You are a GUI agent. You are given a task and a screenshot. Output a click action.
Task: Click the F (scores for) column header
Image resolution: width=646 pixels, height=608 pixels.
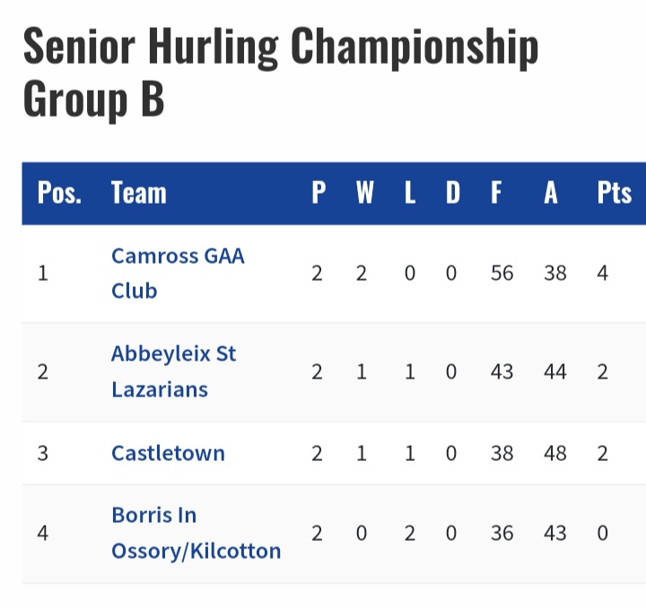pyautogui.click(x=496, y=192)
